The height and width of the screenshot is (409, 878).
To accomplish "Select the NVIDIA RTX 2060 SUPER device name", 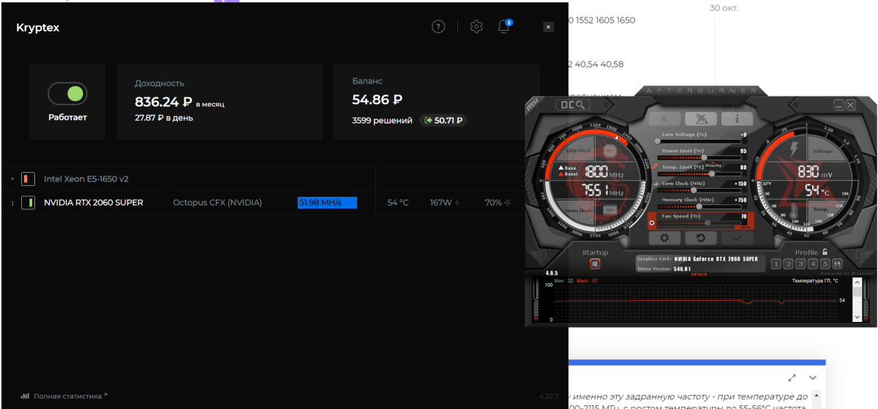I will 94,203.
